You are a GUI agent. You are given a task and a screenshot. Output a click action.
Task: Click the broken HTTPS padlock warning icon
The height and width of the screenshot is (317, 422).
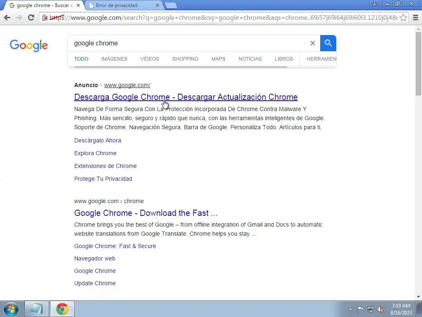(45, 18)
